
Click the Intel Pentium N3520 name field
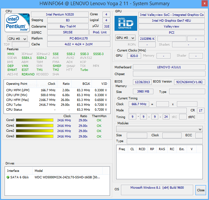point(60,15)
